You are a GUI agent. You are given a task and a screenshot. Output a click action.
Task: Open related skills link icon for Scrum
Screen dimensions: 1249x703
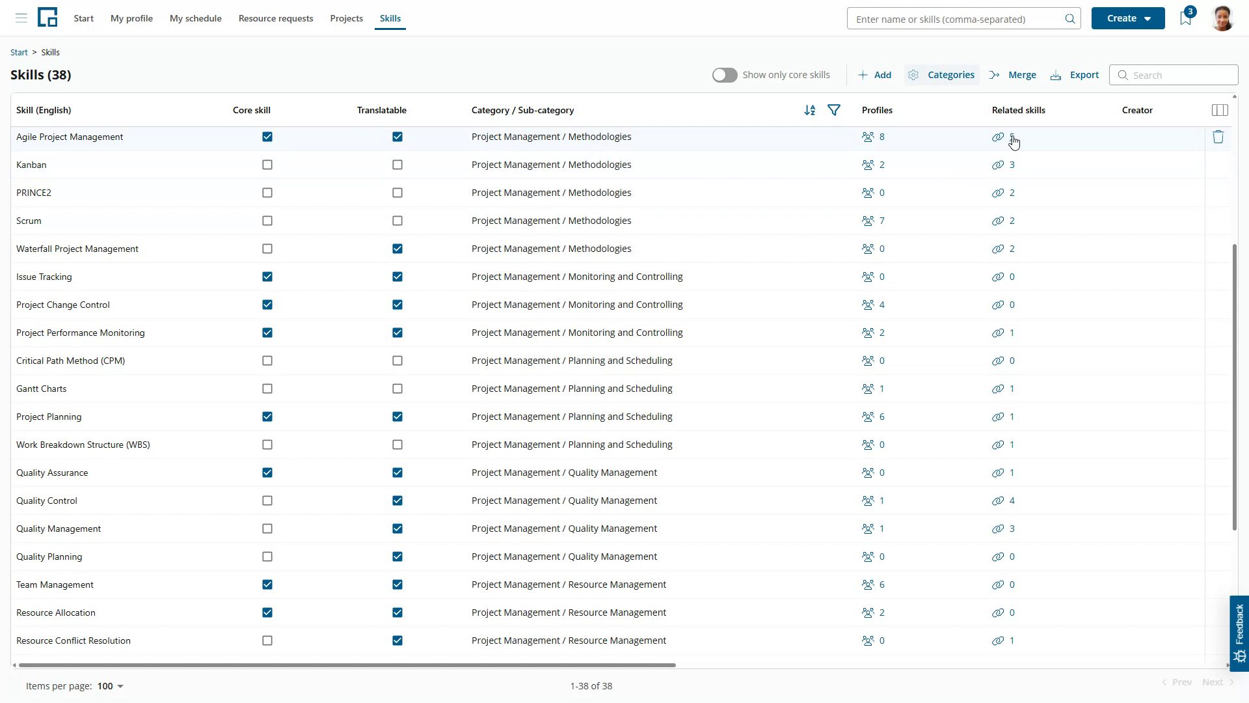pos(998,221)
